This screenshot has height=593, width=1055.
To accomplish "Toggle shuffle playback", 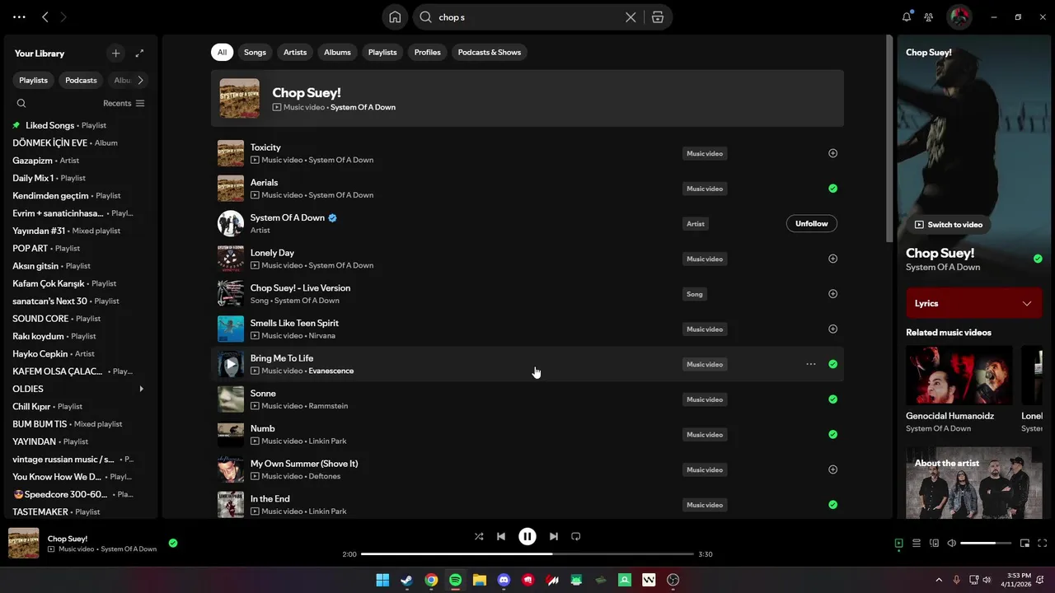I will (479, 536).
